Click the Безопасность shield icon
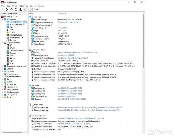The image size is (175, 138). (5, 89)
